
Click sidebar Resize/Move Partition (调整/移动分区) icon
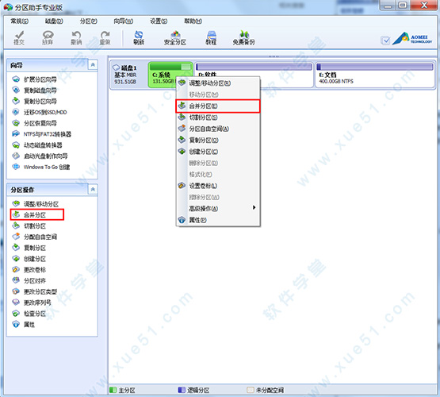point(16,204)
